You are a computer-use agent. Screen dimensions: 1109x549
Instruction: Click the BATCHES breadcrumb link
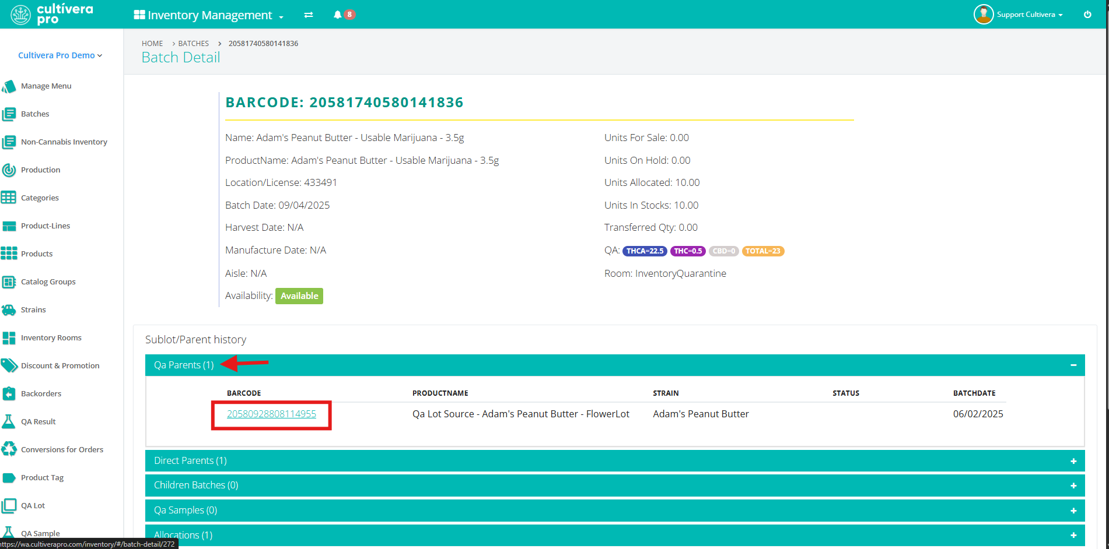click(x=194, y=44)
